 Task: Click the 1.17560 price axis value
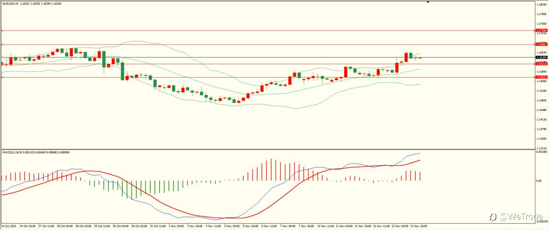tap(541, 24)
